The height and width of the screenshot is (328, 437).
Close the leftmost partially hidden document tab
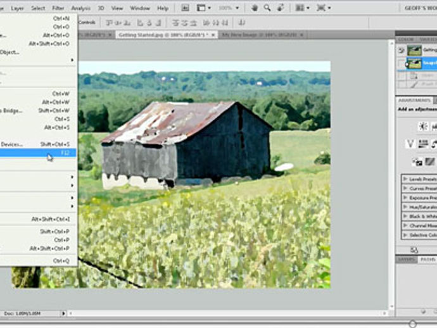110,35
